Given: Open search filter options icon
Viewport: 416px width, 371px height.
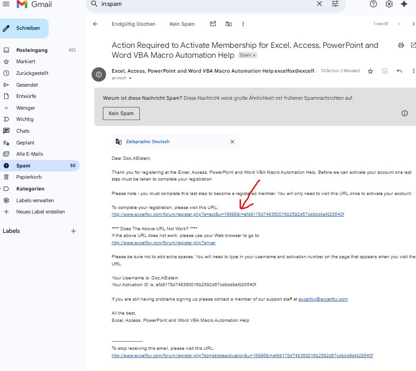Looking at the screenshot, I should pos(335,4).
